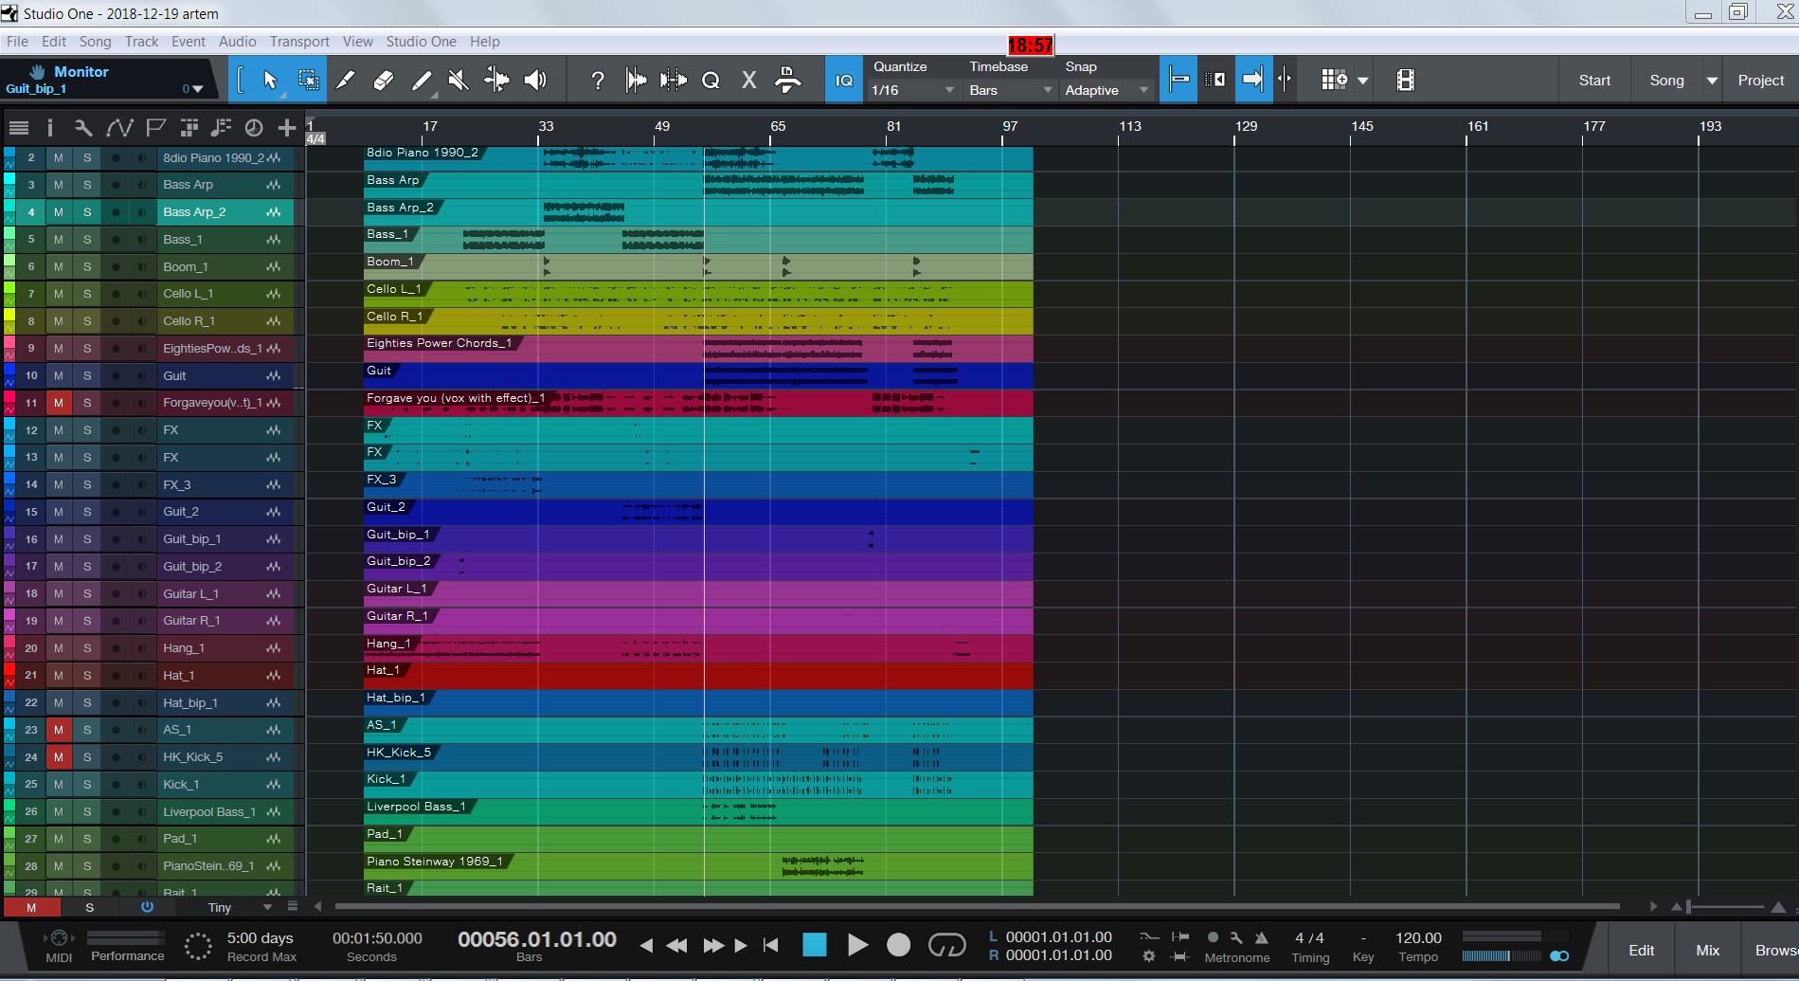Click the Song page button

[1666, 81]
